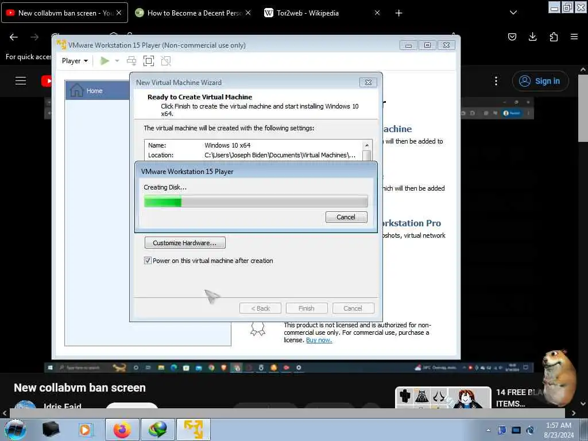Click the YouTube logo
Viewport: 588px width, 441px height.
(x=46, y=80)
